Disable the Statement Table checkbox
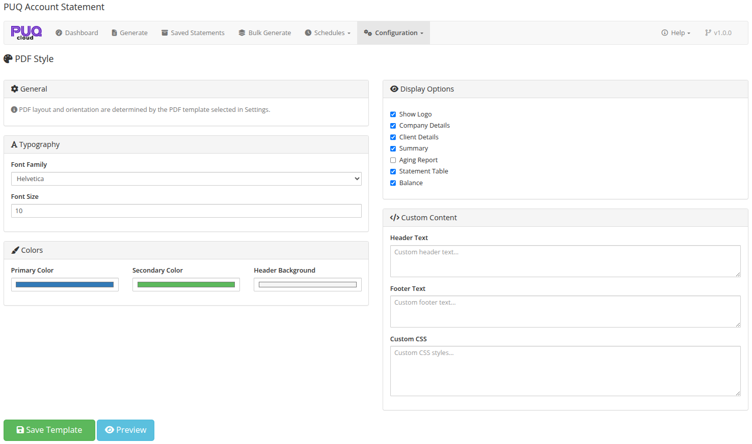This screenshot has width=752, height=444. 393,171
